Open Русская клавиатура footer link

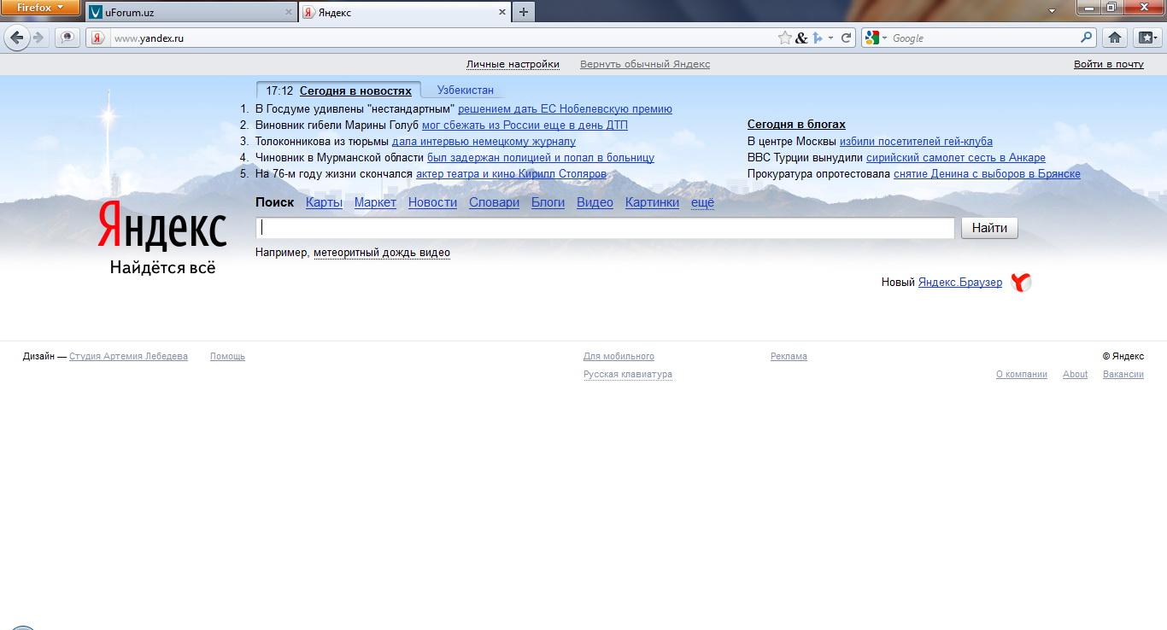click(628, 375)
